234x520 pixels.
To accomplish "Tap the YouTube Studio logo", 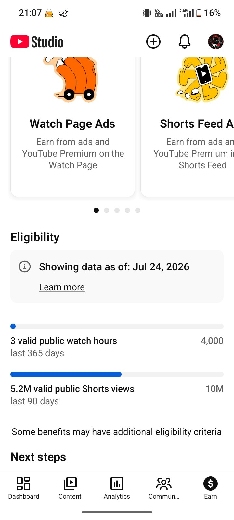I will point(37,42).
